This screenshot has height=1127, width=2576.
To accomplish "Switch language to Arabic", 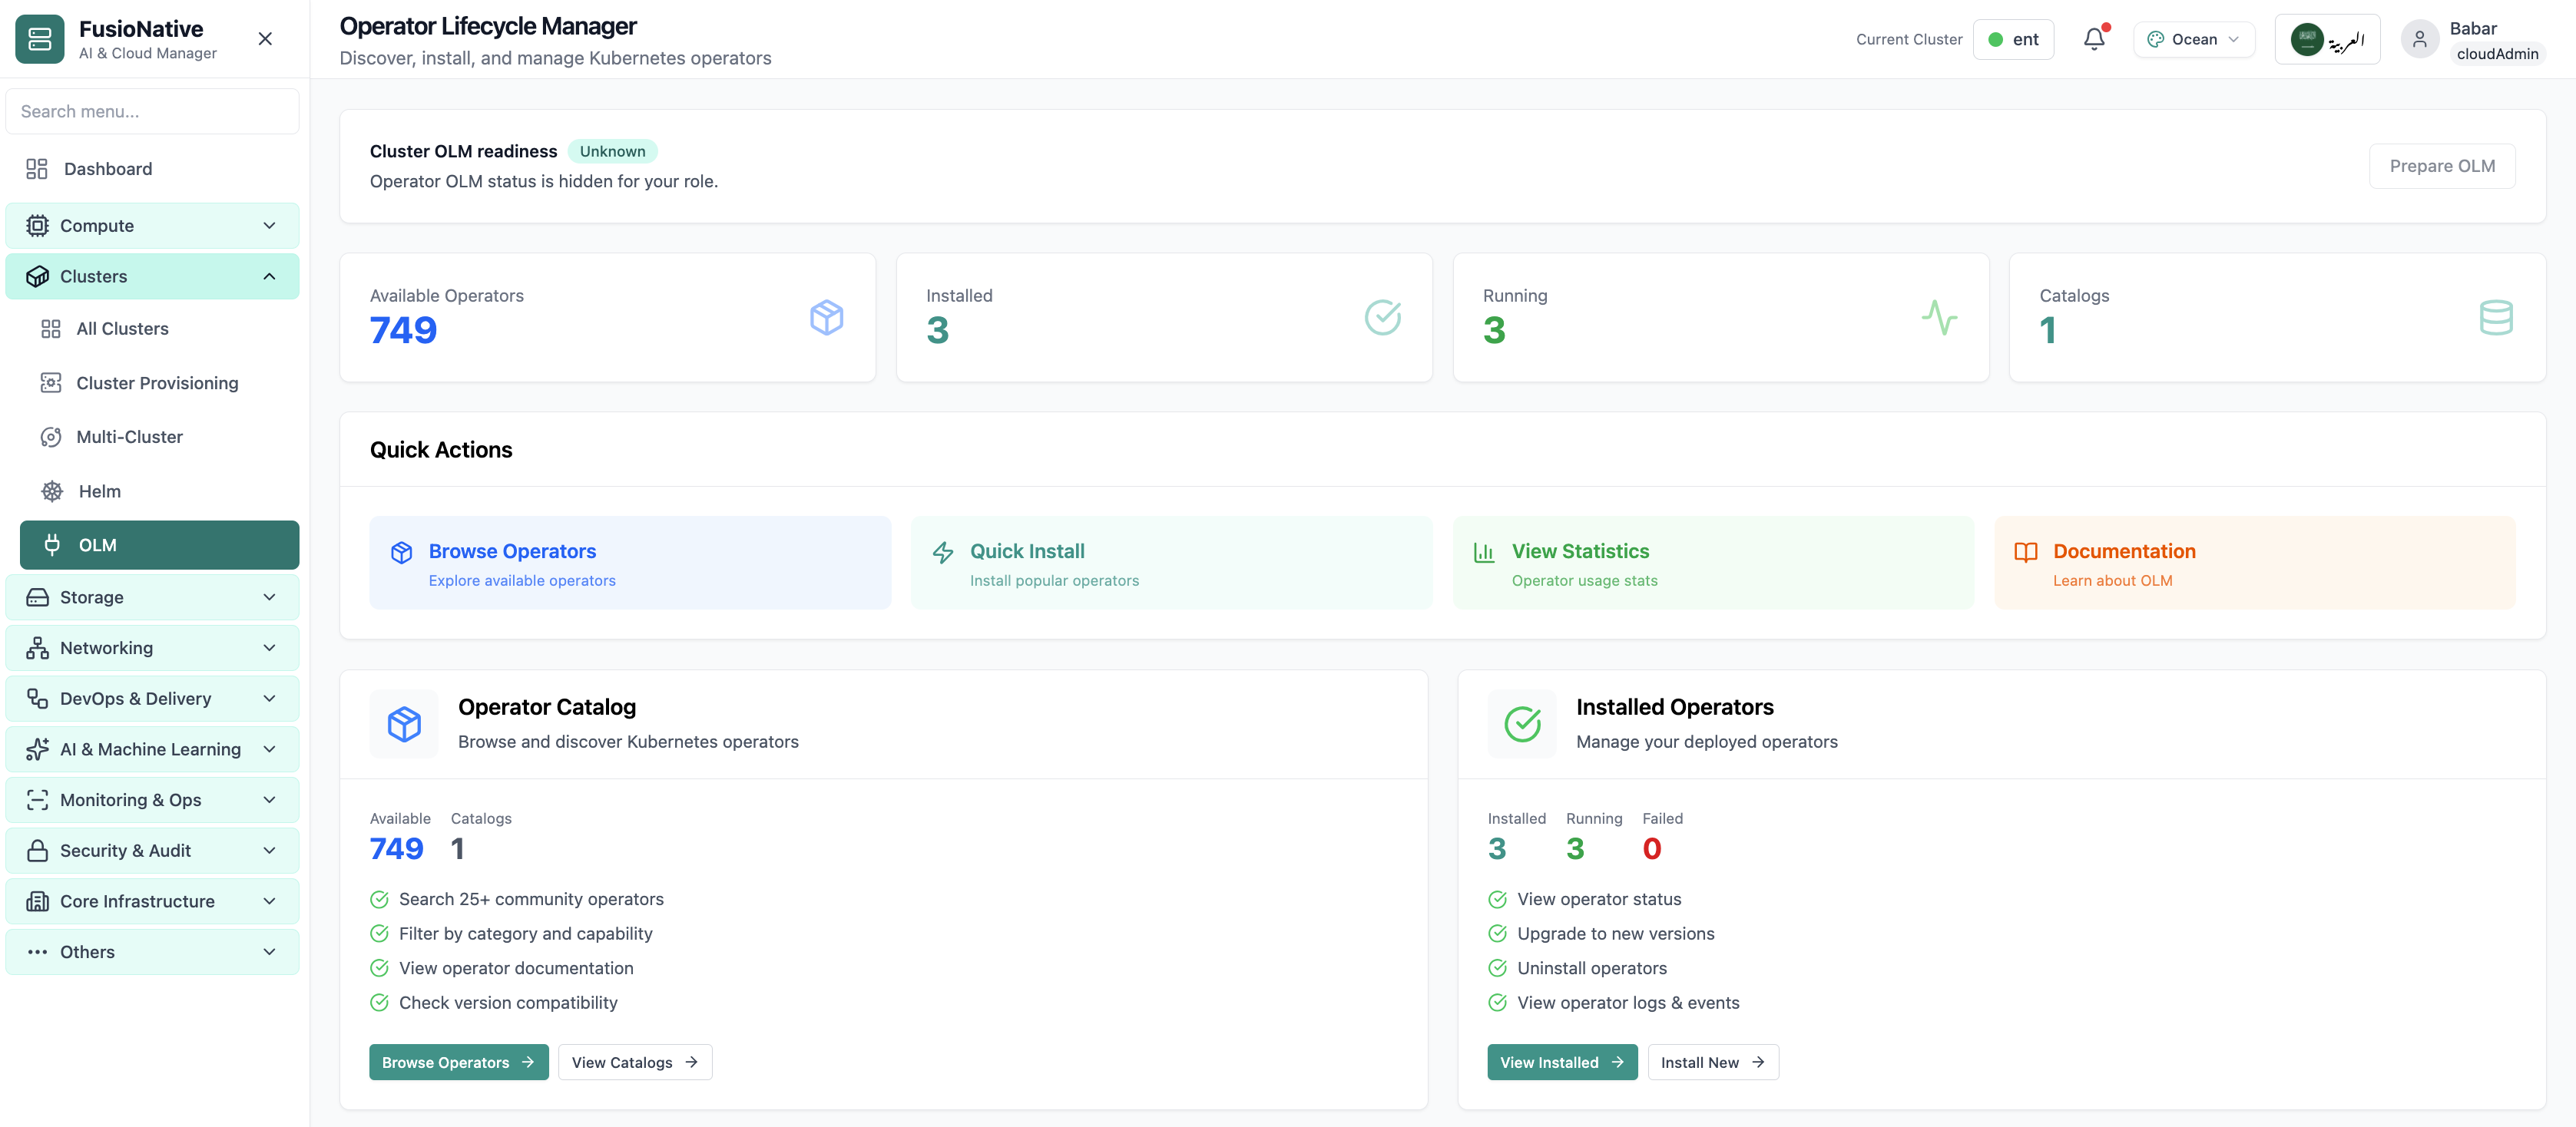I will tap(2327, 39).
